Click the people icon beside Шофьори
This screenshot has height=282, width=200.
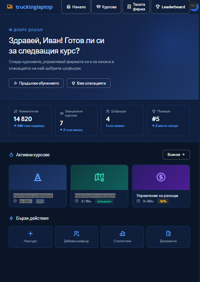point(108,111)
